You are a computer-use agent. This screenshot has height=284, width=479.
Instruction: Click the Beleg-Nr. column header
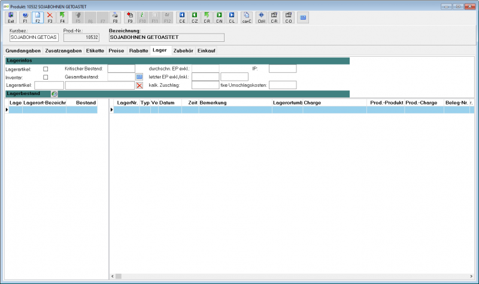pyautogui.click(x=456, y=103)
